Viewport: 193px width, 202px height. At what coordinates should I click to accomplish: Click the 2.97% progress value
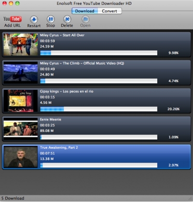173,165
